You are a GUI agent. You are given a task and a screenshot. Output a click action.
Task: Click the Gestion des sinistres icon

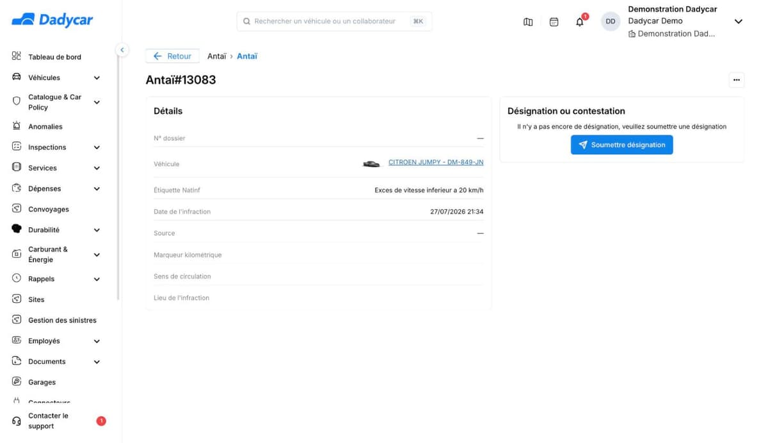17,319
